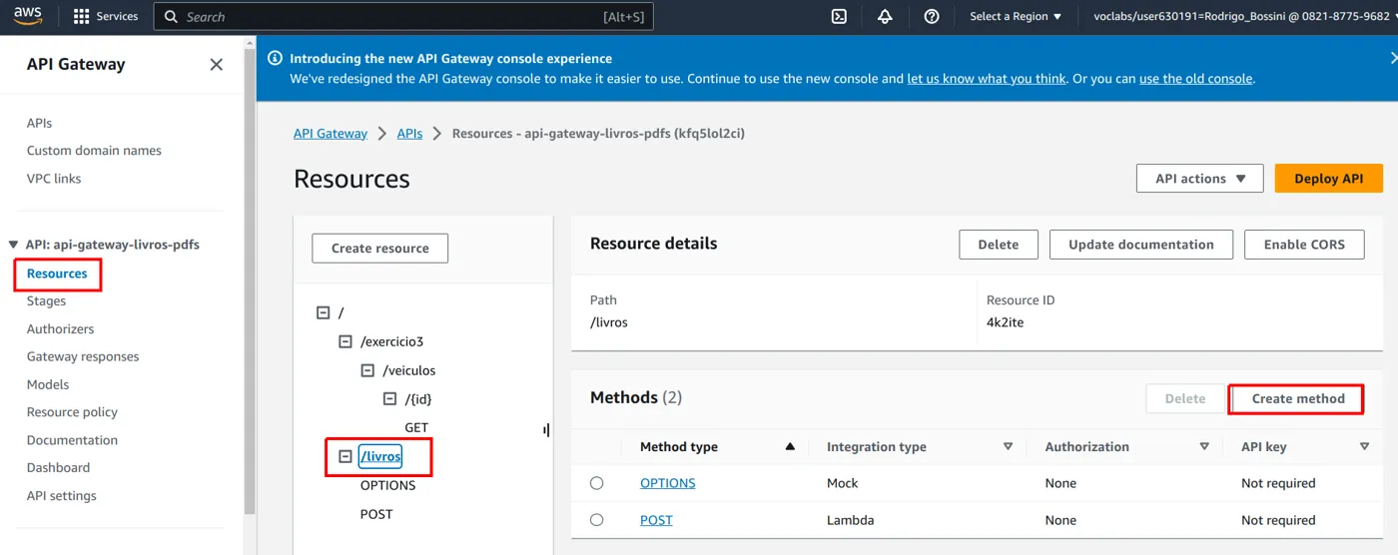Click the Create method button
1398x555 pixels.
point(1298,398)
